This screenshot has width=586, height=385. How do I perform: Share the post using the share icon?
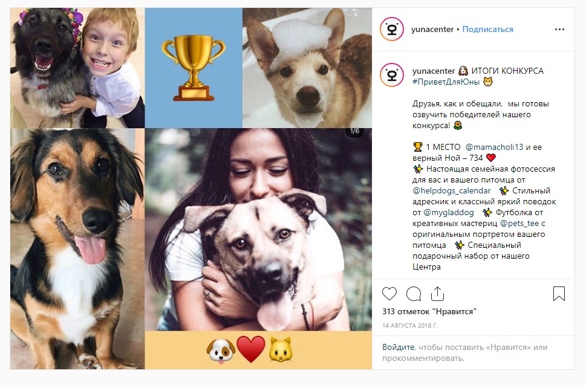pos(437,294)
